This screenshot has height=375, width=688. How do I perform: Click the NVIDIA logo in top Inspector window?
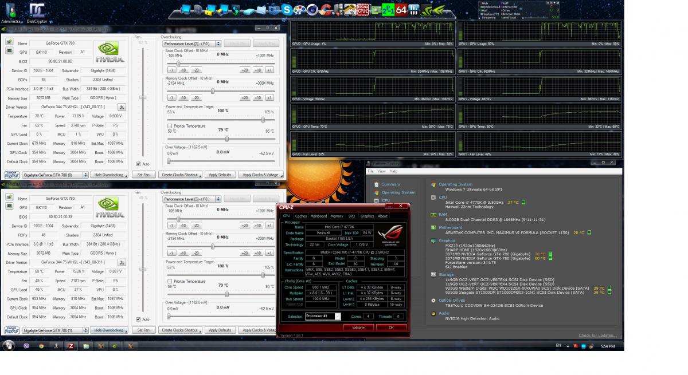[x=109, y=52]
